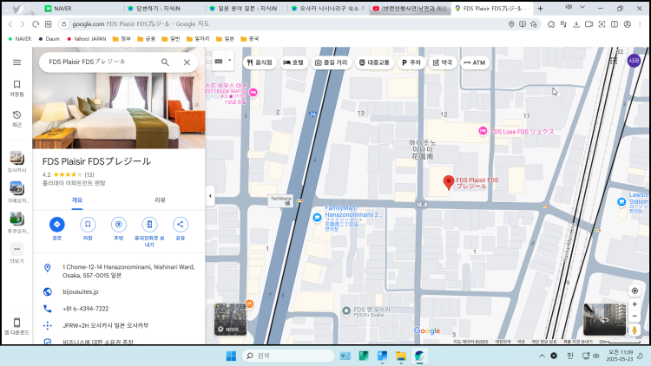This screenshot has width=651, height=366.
Task: Open the Yahoo! JAPAN bookmark
Action: tap(86, 39)
